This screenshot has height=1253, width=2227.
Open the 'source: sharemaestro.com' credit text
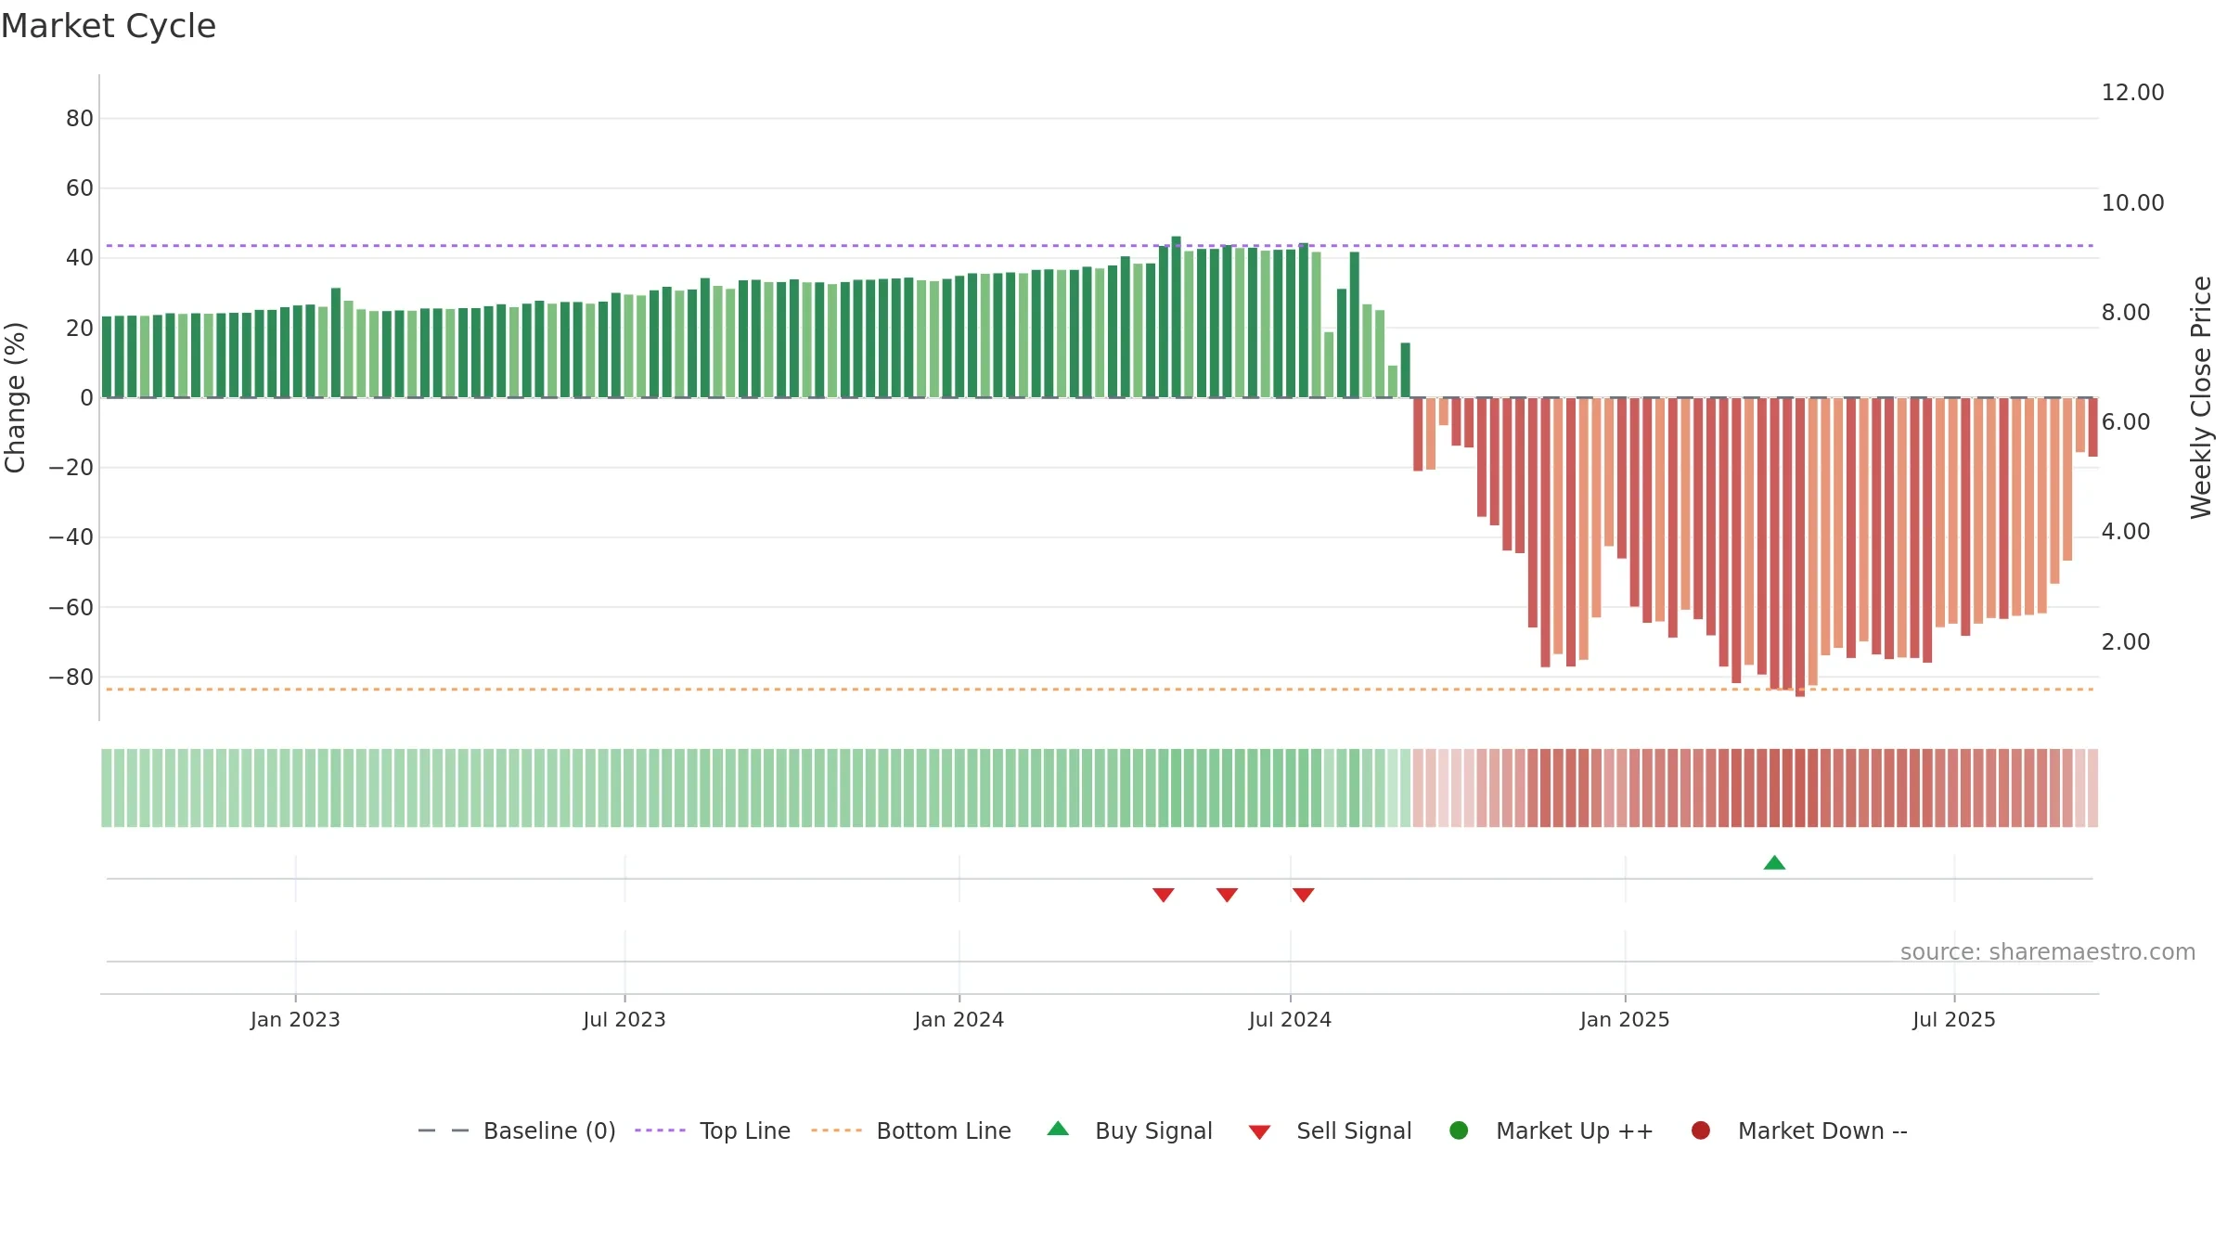coord(2048,952)
